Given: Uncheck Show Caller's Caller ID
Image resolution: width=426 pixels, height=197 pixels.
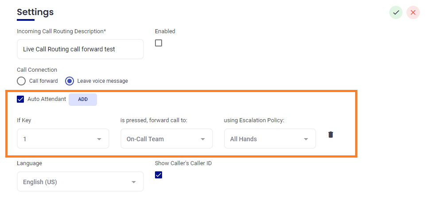Looking at the screenshot, I should (159, 175).
